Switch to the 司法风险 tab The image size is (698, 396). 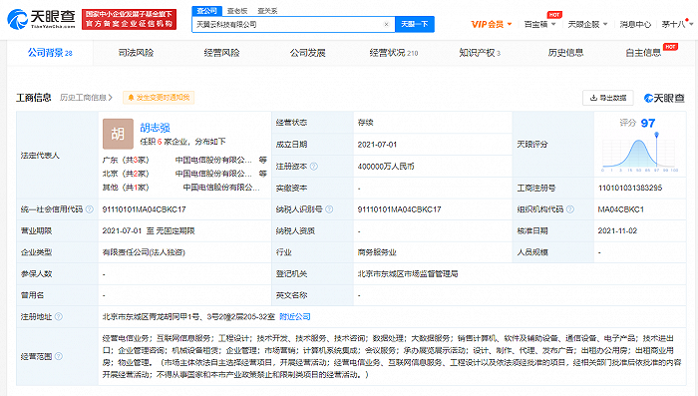pos(136,53)
